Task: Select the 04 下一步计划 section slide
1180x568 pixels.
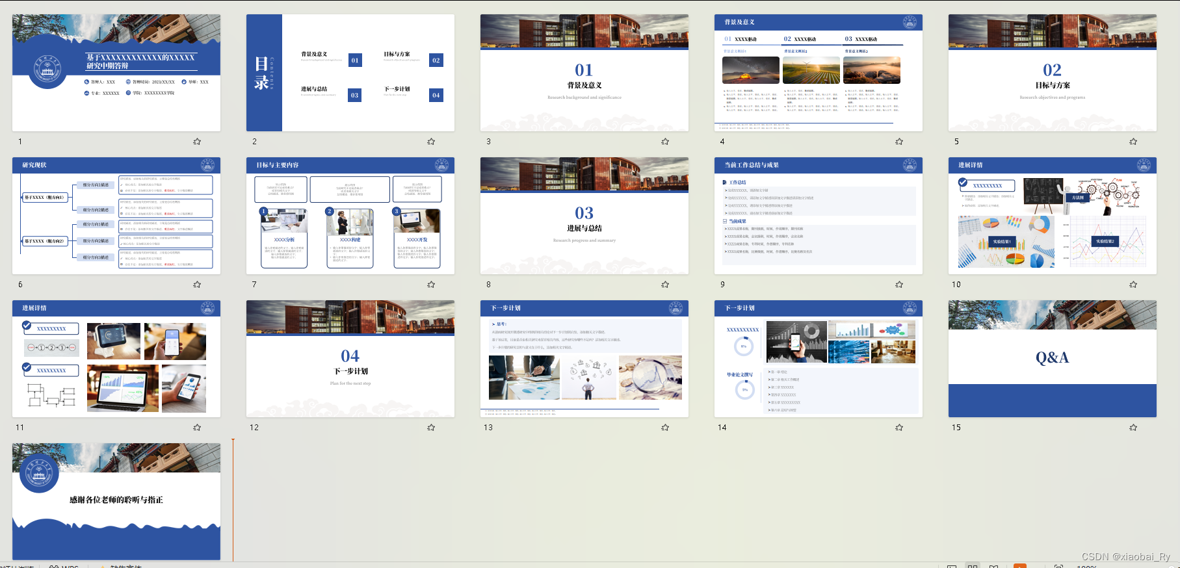Action: [350, 359]
